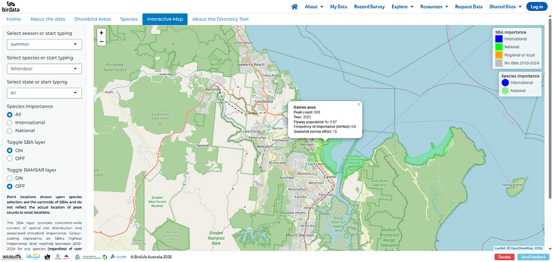552x262 pixels.
Task: Click the Log in button
Action: (x=537, y=7)
